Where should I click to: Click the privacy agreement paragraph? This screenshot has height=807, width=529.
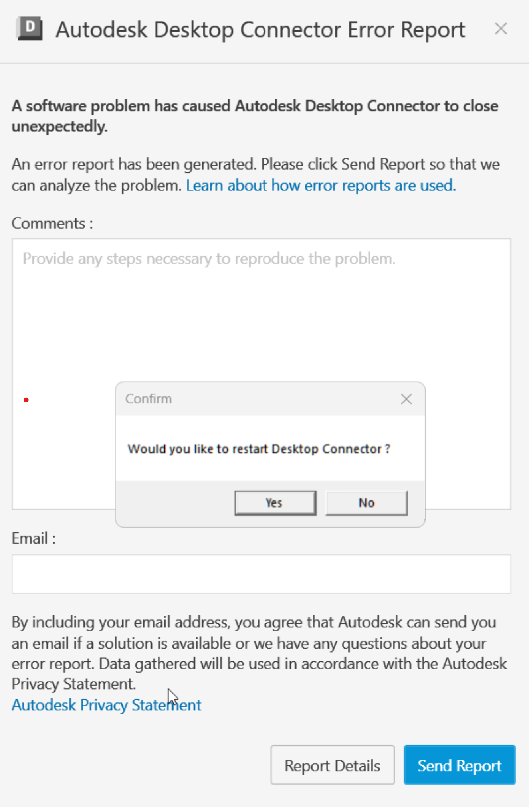pyautogui.click(x=259, y=653)
